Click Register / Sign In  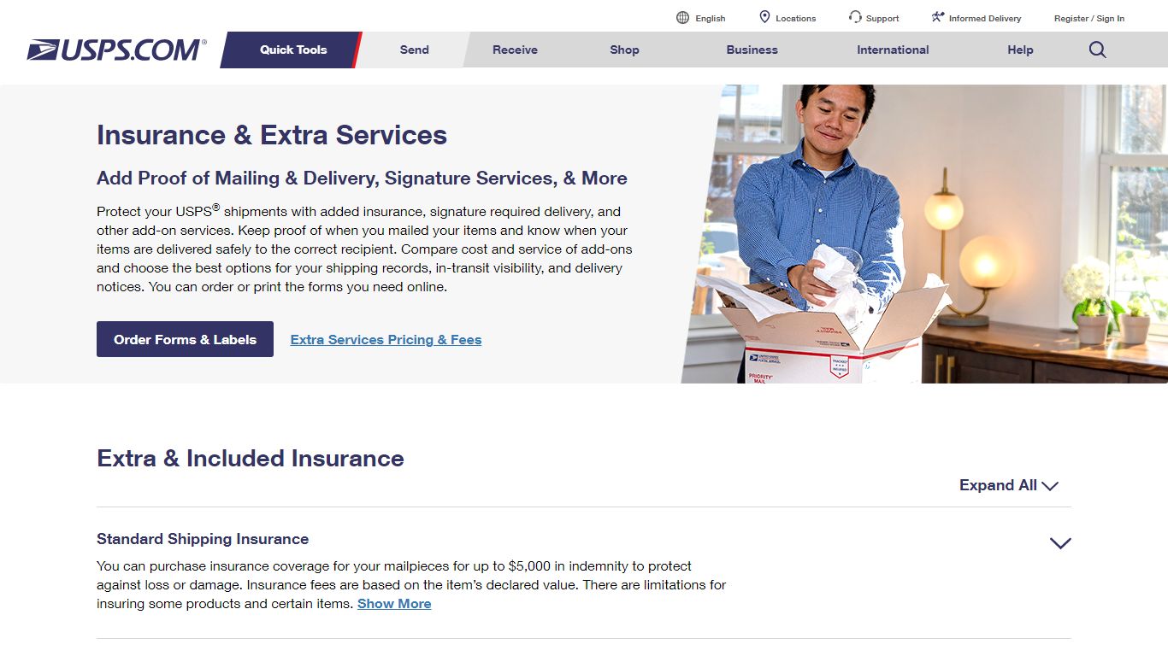tap(1089, 18)
